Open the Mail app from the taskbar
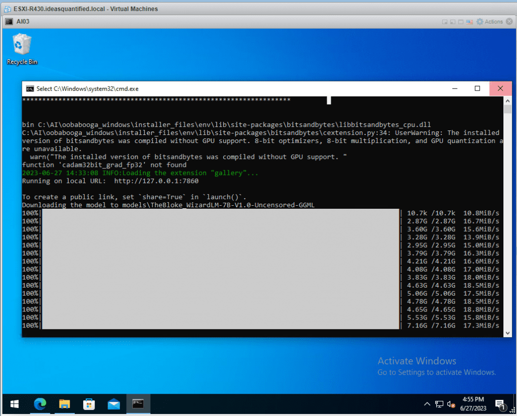This screenshot has width=517, height=416. pos(114,403)
